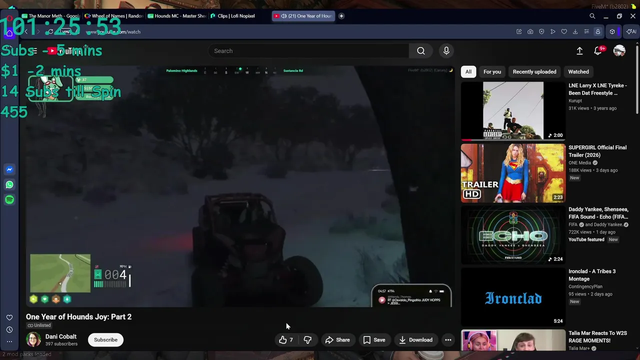Take a snapshot with the camera icon
Viewport: 640px width, 360px height.
pos(530,31)
